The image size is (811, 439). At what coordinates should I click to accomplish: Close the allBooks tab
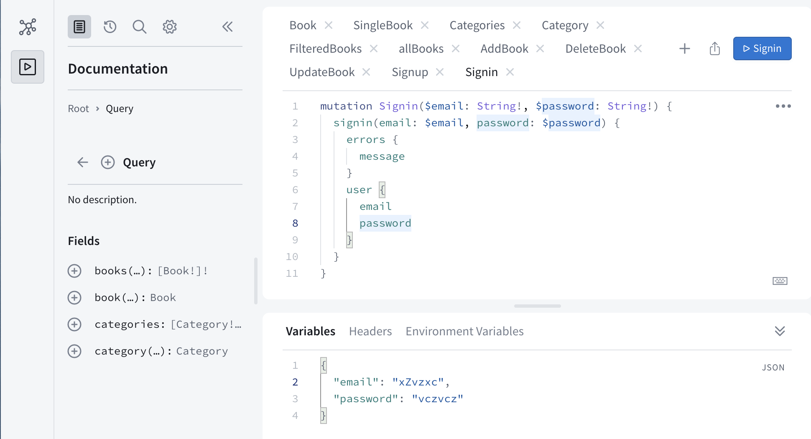pyautogui.click(x=456, y=49)
